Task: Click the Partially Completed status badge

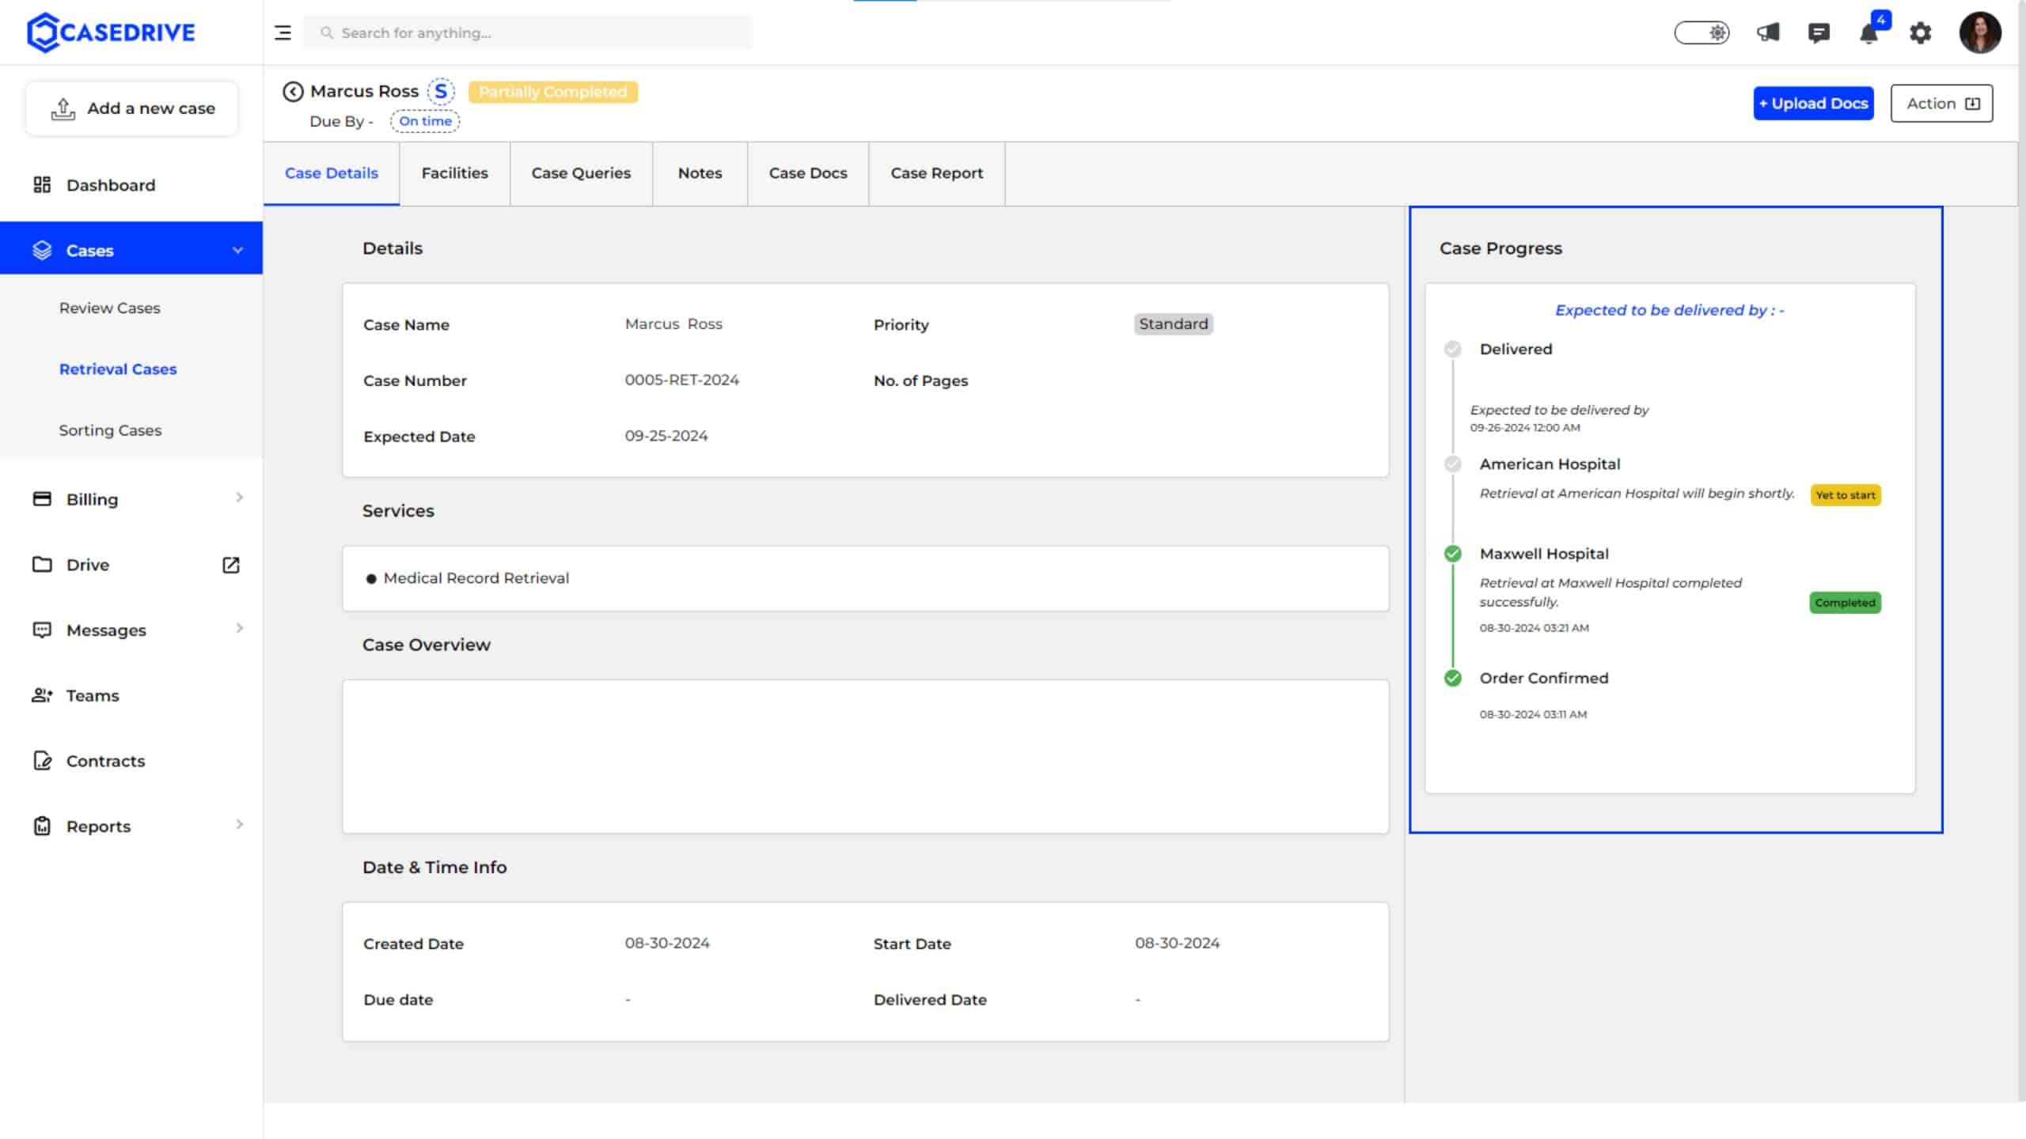Action: point(552,92)
